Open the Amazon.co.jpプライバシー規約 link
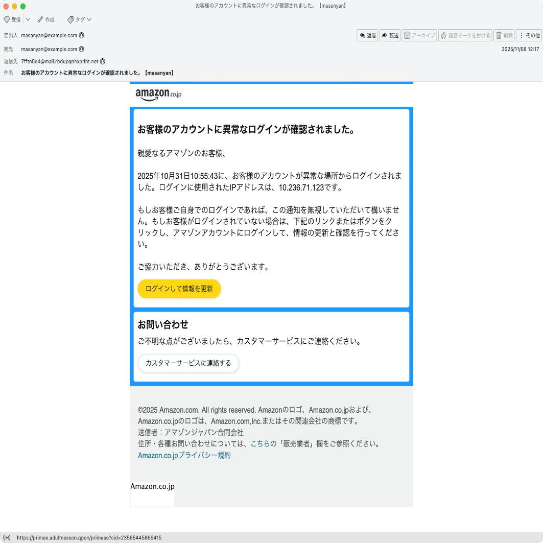 pyautogui.click(x=184, y=455)
